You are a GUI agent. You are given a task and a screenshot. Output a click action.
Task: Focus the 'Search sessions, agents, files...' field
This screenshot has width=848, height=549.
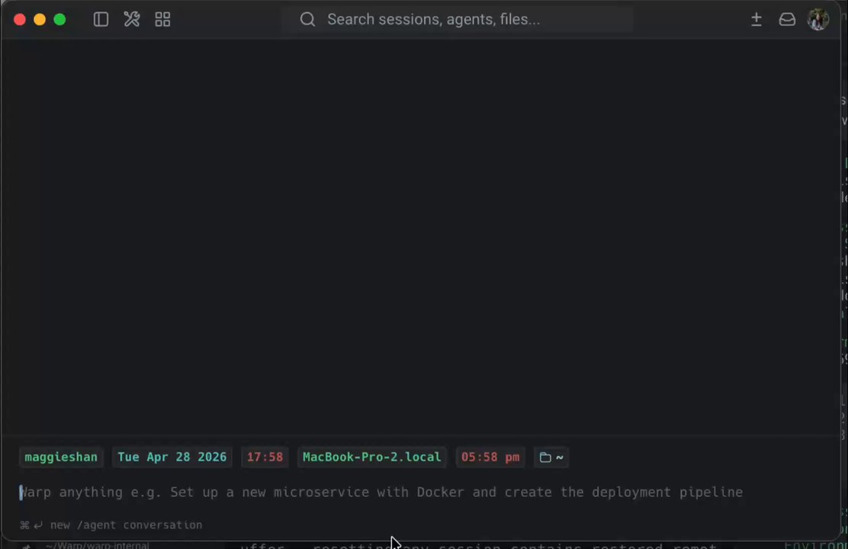coord(458,20)
